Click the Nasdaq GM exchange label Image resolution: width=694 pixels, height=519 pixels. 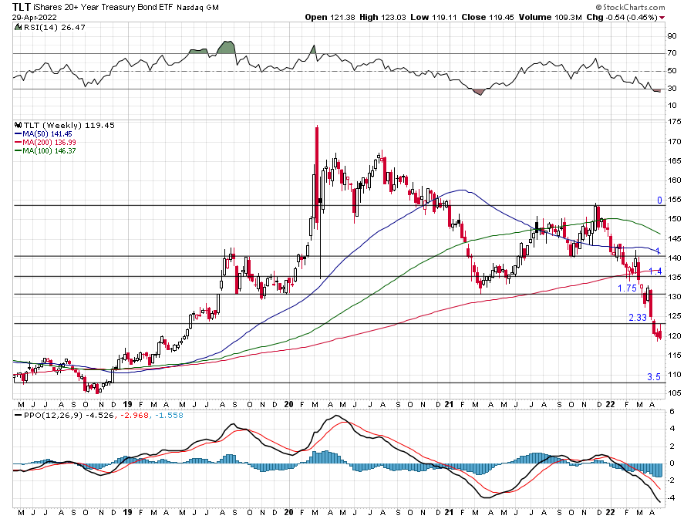click(198, 8)
